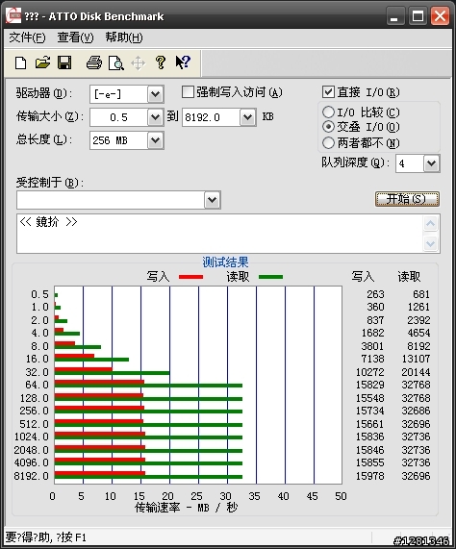
Task: Click the 开始(S) start button
Action: pos(407,199)
